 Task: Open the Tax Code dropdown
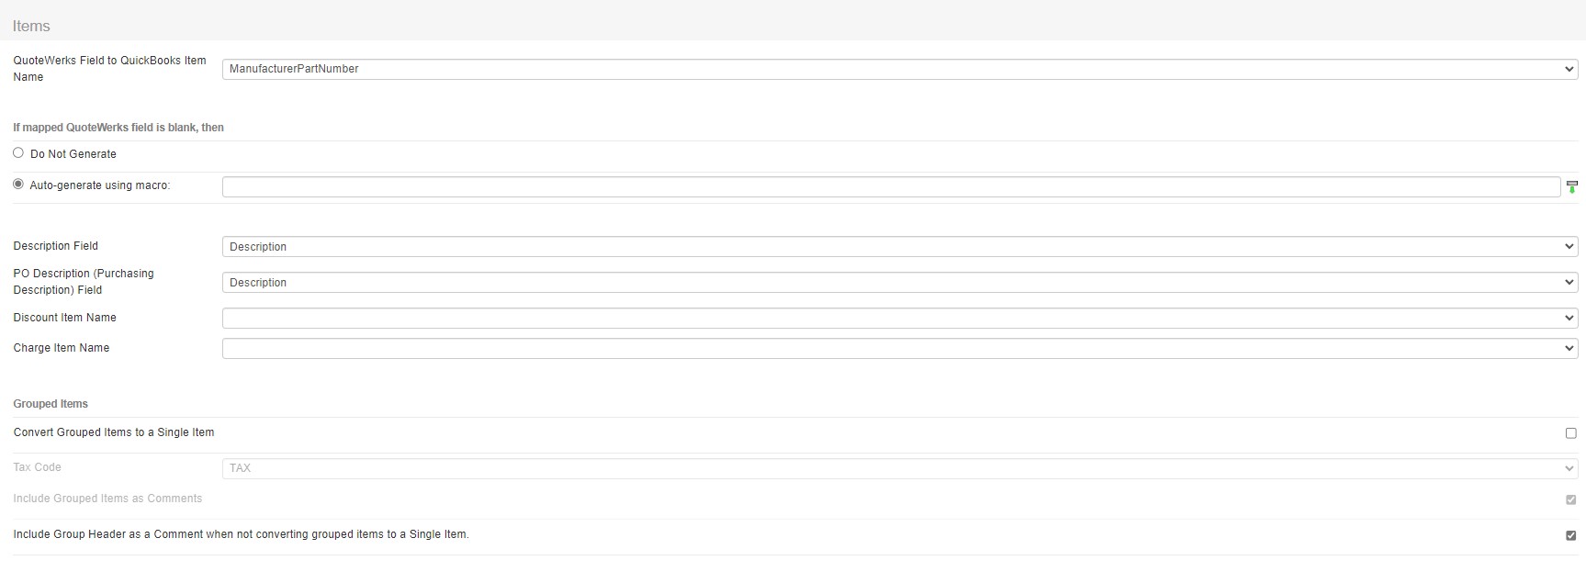(x=899, y=468)
